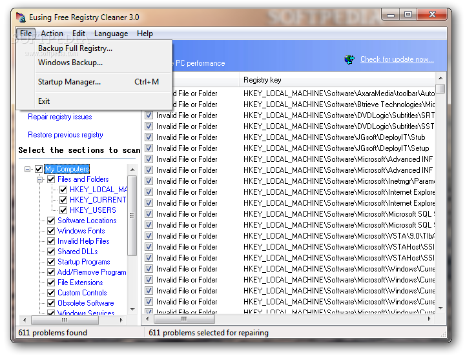Toggle the Software Locations checkbox
Image resolution: width=465 pixels, height=356 pixels.
(x=51, y=221)
